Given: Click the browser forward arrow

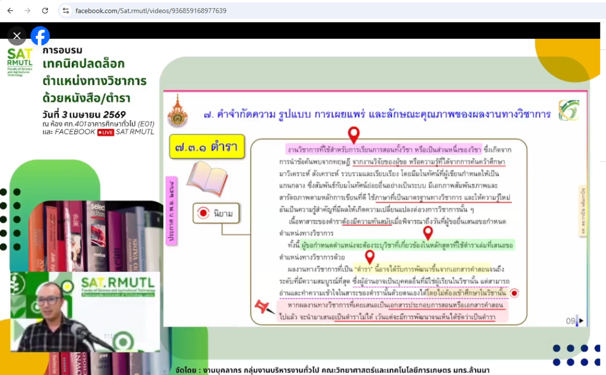Looking at the screenshot, I should point(27,11).
